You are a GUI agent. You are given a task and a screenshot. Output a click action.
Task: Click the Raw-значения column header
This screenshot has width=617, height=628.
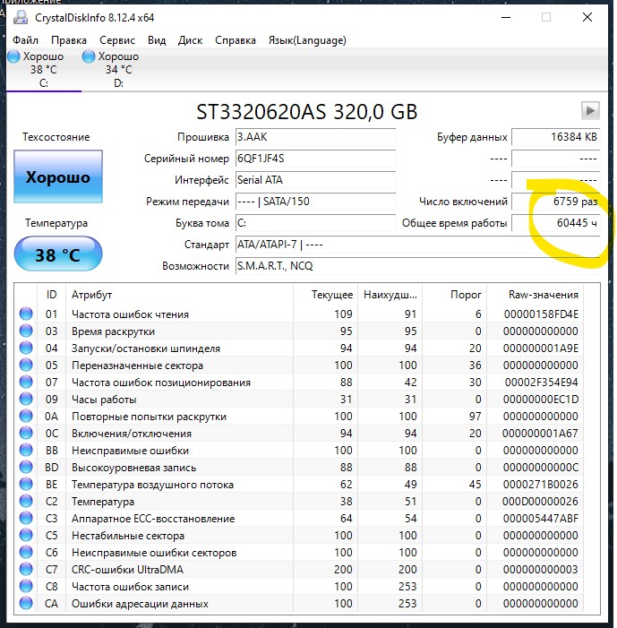(543, 295)
